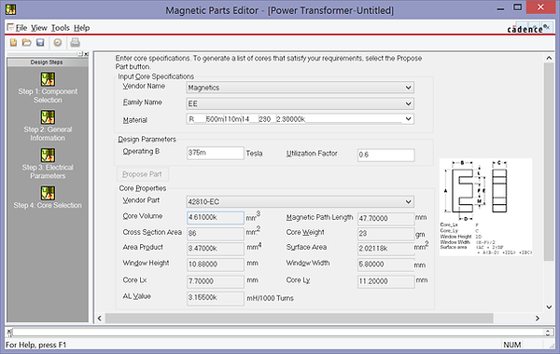Click the vertical scrollbar thumb
Screen dimensions: 560x354
pos(549,162)
